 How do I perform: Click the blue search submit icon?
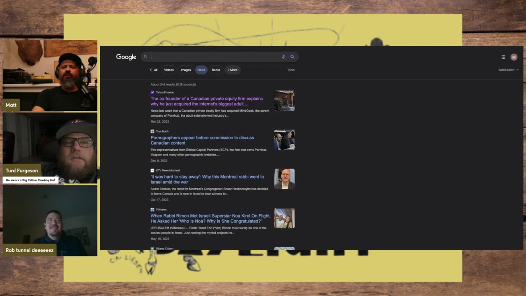point(292,57)
